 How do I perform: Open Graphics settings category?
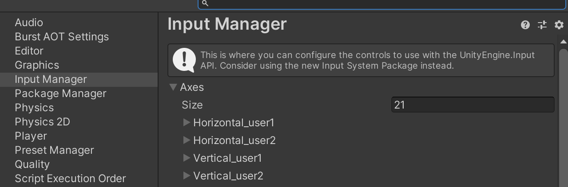(x=37, y=65)
